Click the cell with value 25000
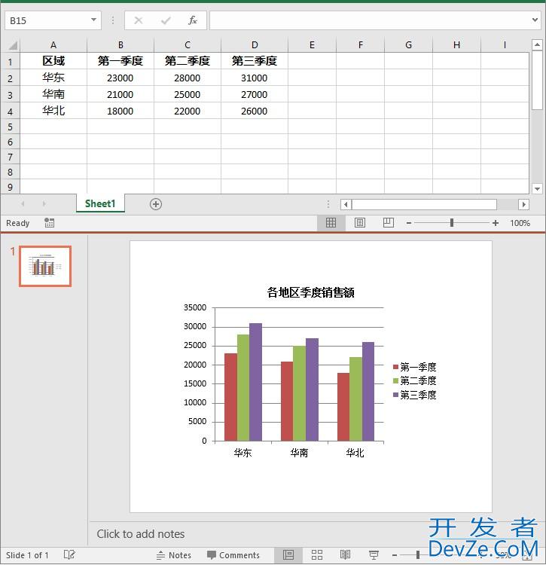 tap(188, 94)
